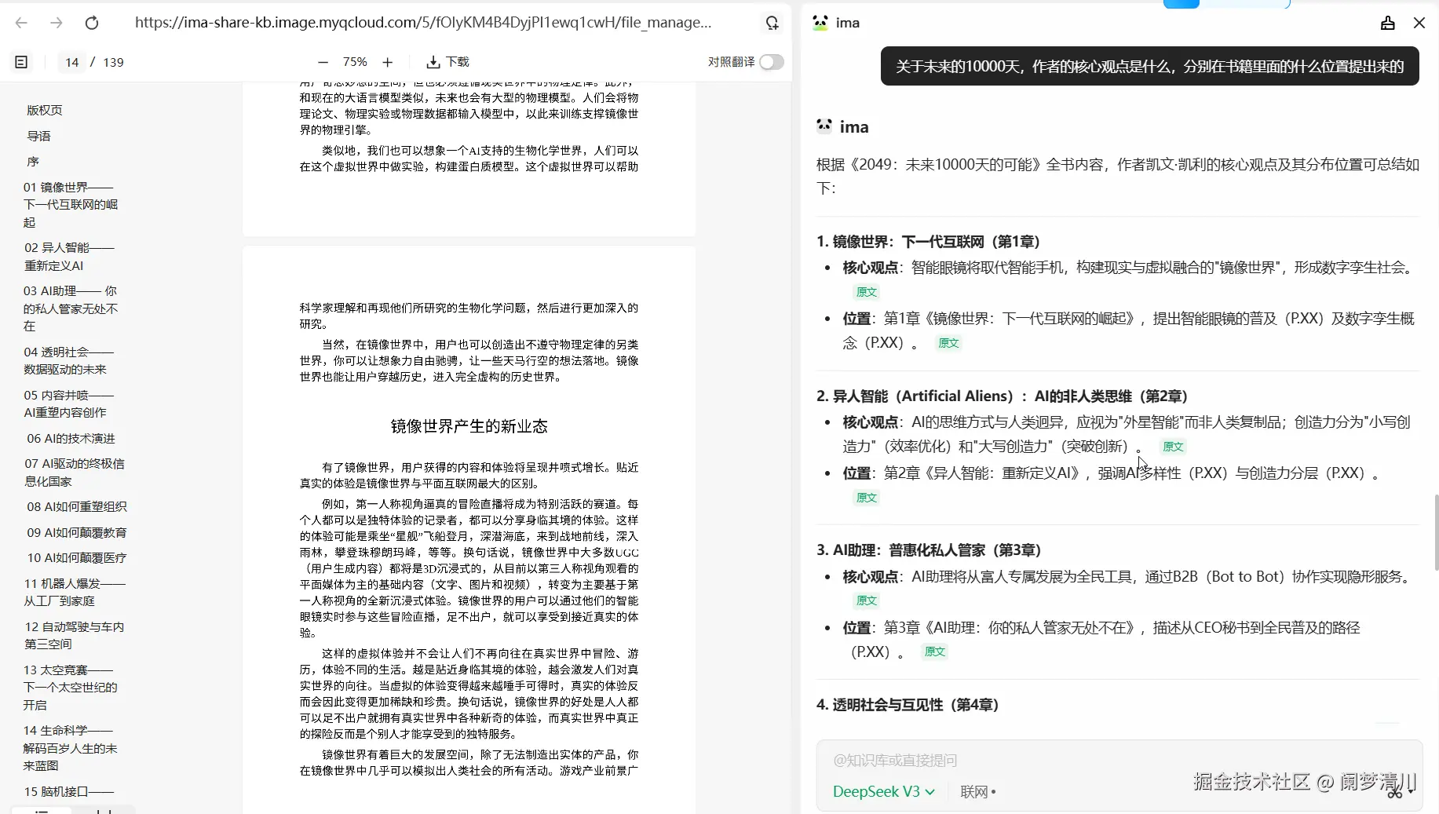This screenshot has width=1439, height=814.
Task: Go to chapter 01 镜像世界 in contents
Action: pos(71,205)
